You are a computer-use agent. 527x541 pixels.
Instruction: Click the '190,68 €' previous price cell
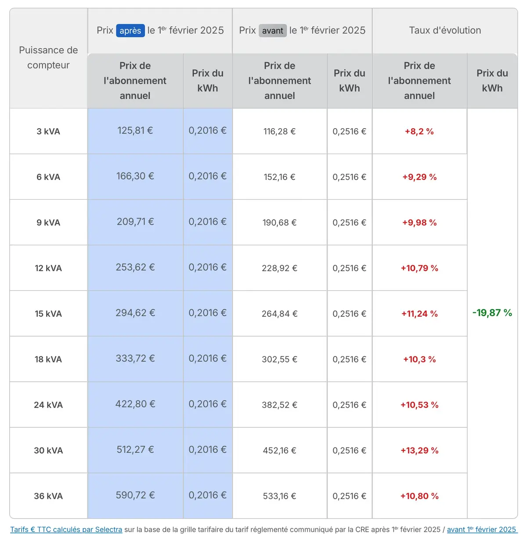tap(280, 222)
